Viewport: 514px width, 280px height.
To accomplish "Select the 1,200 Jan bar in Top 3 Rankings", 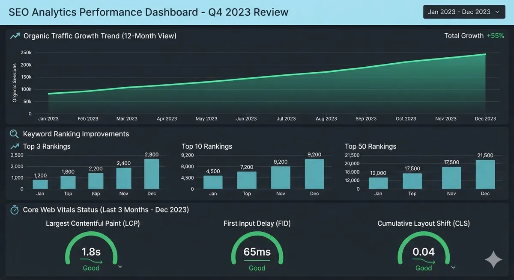I will (x=40, y=184).
